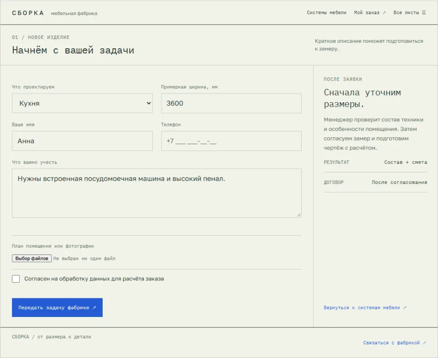Click the 01 / НОВОЕ ИЗДЕЛИЕ label
Image resolution: width=438 pixels, height=358 pixels.
coord(41,37)
